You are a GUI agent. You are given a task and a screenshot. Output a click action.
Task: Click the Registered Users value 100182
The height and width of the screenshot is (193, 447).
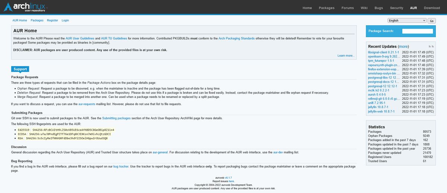[x=428, y=157]
